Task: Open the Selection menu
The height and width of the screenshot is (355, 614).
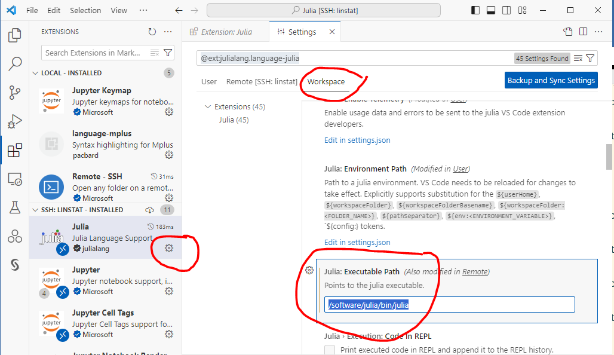Action: (85, 11)
